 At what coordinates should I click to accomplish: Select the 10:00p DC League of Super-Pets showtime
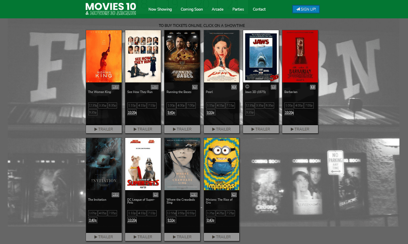coord(132,220)
